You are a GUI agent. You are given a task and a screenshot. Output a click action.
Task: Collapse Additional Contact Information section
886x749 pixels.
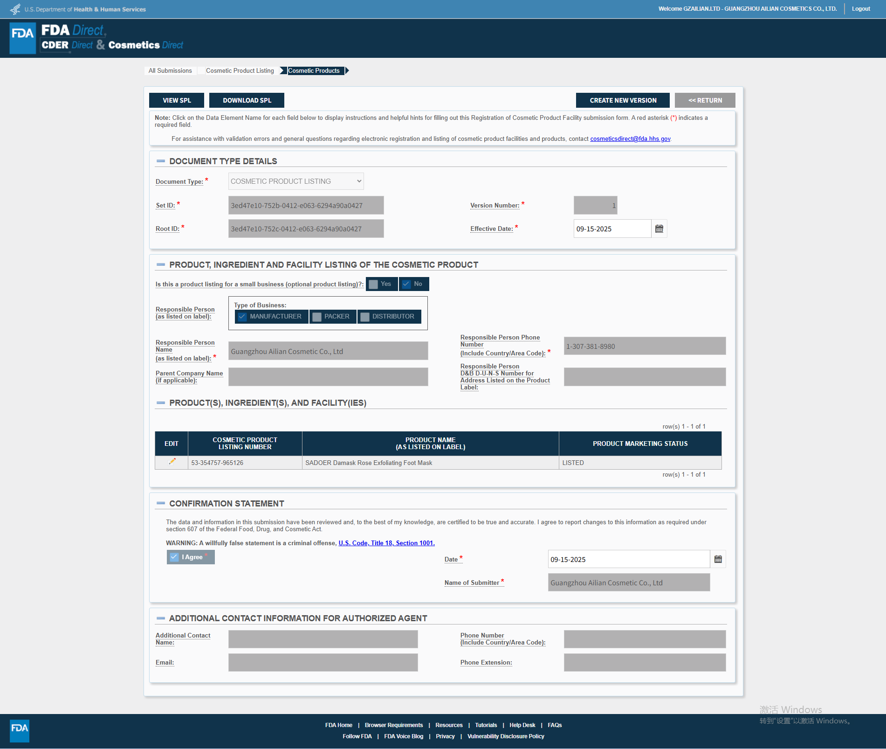(x=161, y=618)
